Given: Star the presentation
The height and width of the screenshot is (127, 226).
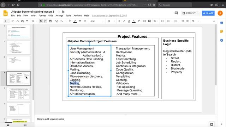Looking at the screenshot, I should coord(59,12).
